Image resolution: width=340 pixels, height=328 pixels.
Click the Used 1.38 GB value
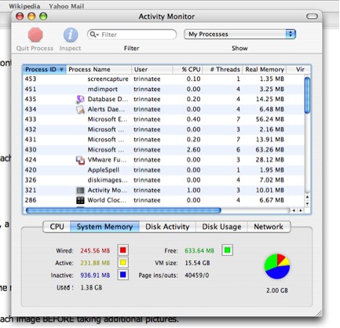tap(91, 287)
